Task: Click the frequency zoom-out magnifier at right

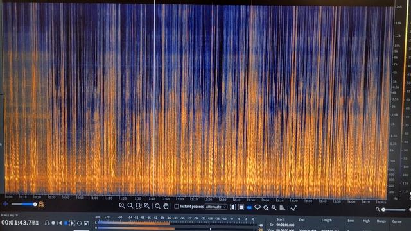Action: [x=378, y=210]
